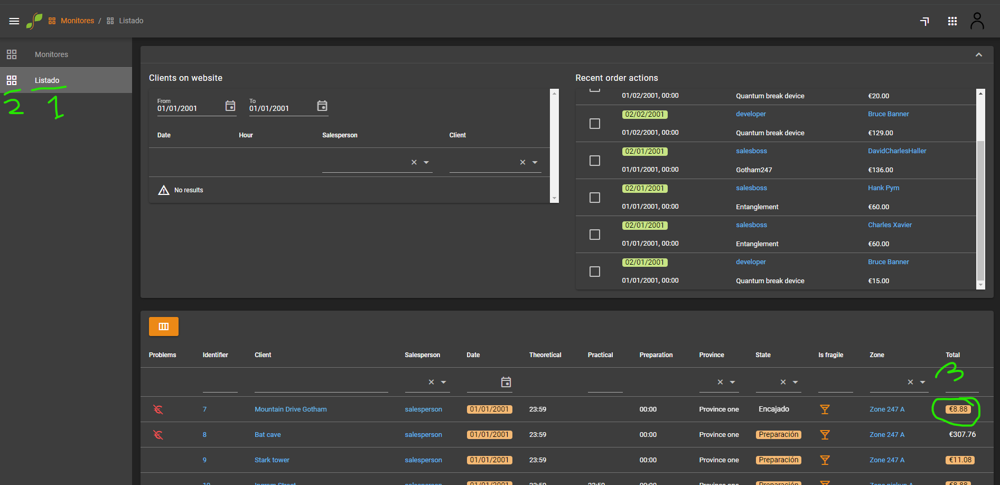Click the problem icon on order 7
This screenshot has height=485, width=1000.
click(158, 409)
